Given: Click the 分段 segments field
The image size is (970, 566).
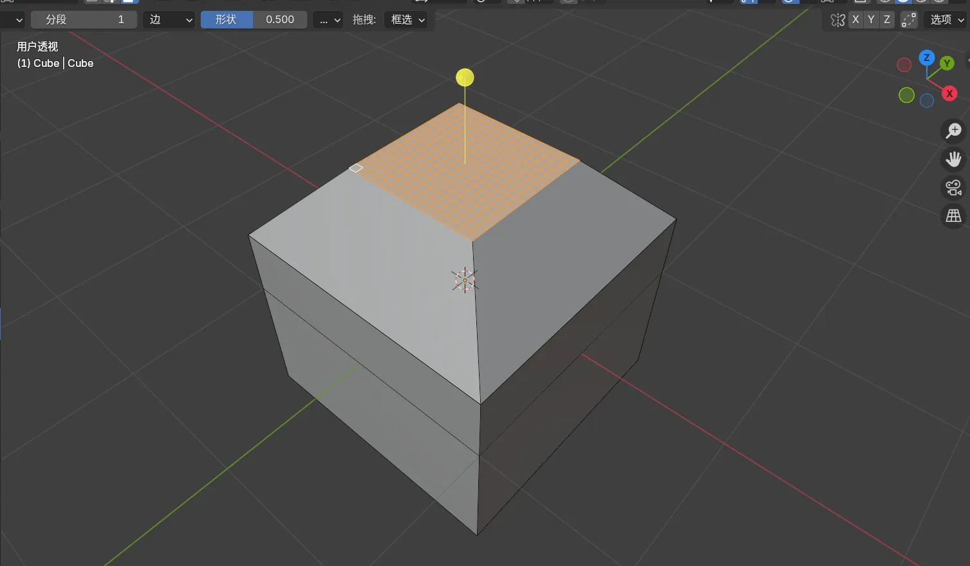Looking at the screenshot, I should pos(84,20).
